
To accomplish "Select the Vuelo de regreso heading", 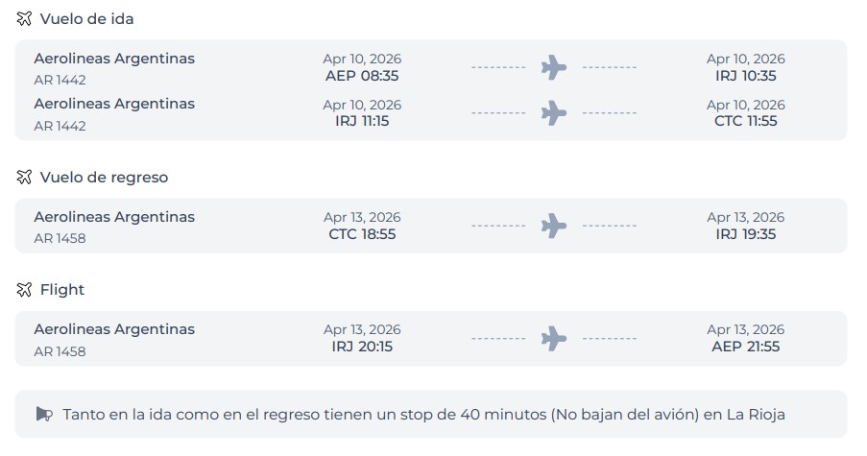I will 104,178.
